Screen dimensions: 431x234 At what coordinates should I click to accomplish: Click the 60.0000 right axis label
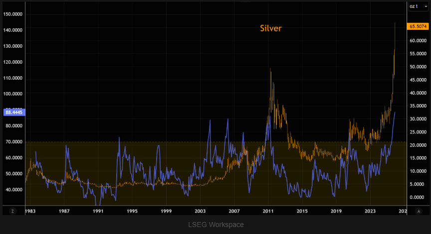(418, 40)
